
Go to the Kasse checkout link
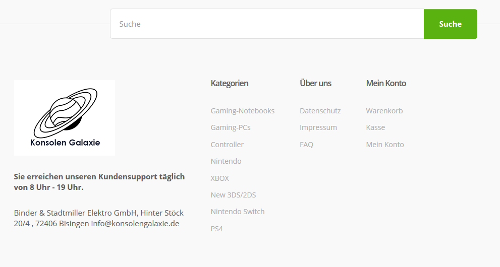pyautogui.click(x=375, y=127)
